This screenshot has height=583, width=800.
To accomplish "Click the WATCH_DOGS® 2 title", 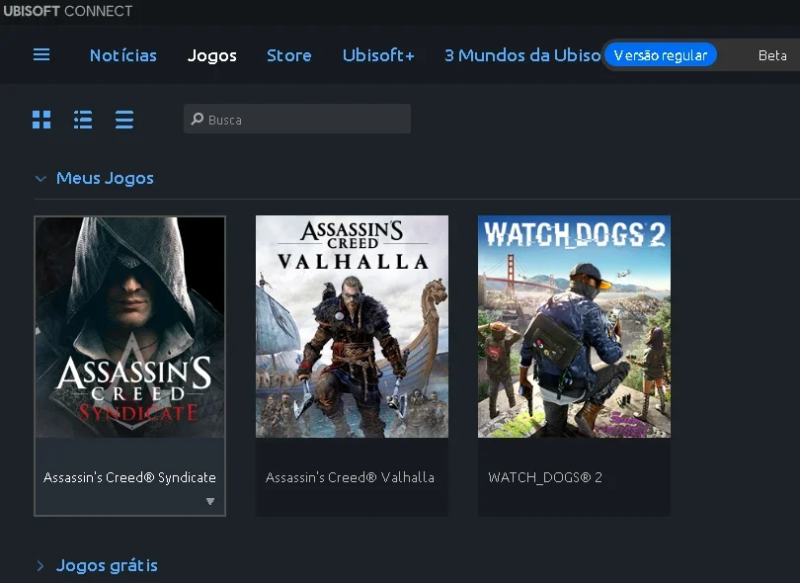I will [545, 477].
